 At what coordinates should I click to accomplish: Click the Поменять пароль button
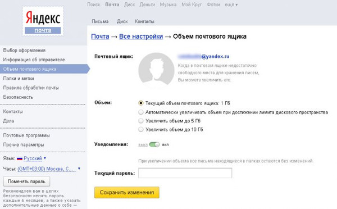click(26, 181)
